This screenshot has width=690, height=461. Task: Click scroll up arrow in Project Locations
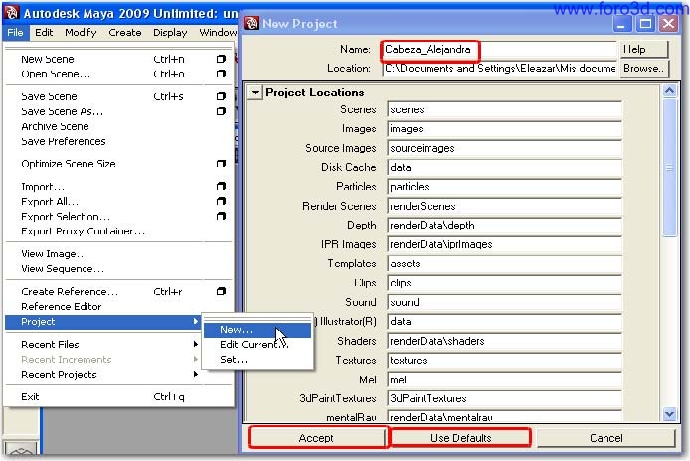669,91
